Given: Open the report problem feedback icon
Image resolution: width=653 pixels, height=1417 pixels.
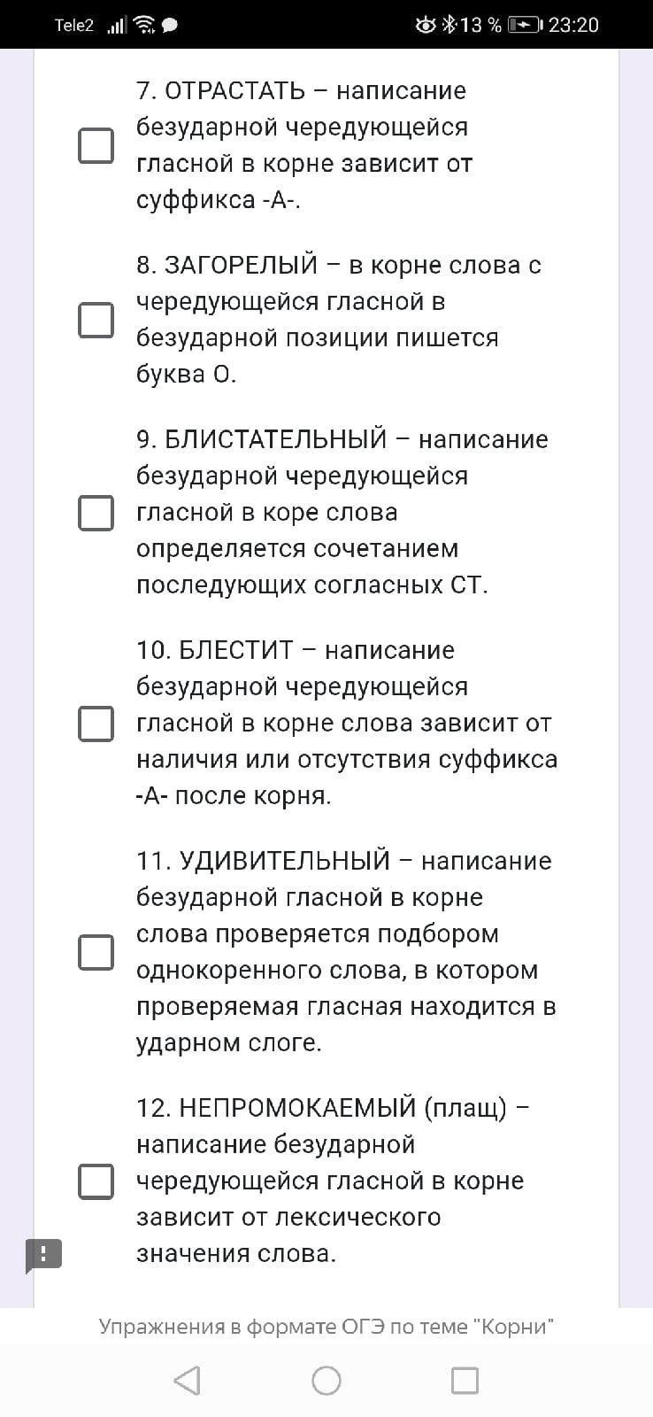Looking at the screenshot, I should point(43,1254).
